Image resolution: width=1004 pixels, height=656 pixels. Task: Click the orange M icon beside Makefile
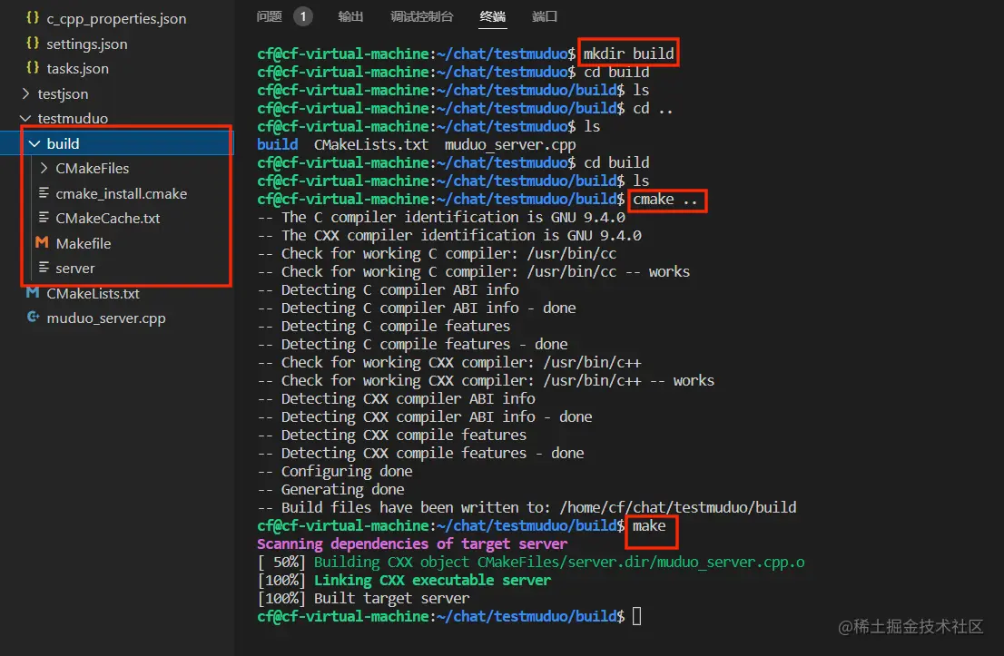[42, 242]
